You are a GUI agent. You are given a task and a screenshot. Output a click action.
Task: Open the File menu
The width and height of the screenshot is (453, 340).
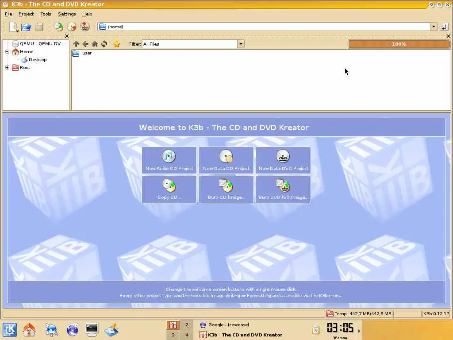[x=8, y=14]
